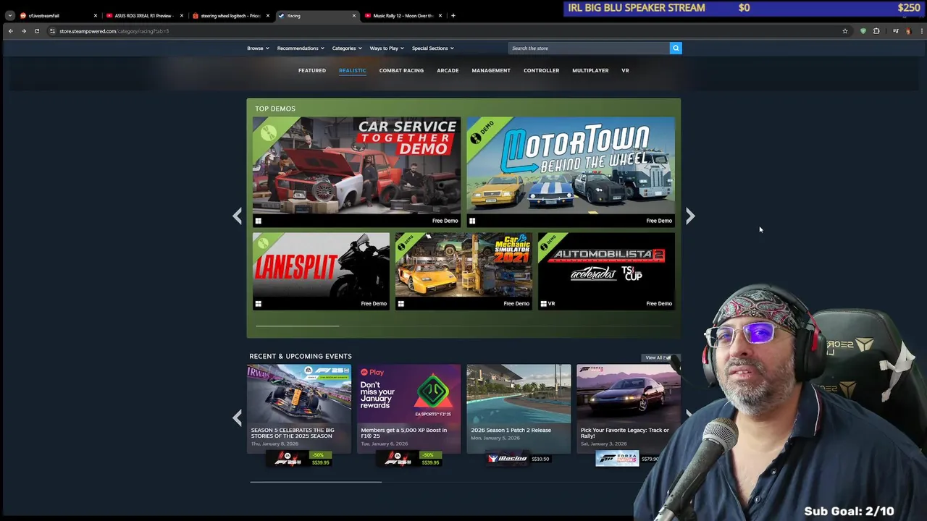Open Season 5 Celebrates F1 25 event card

point(299,409)
